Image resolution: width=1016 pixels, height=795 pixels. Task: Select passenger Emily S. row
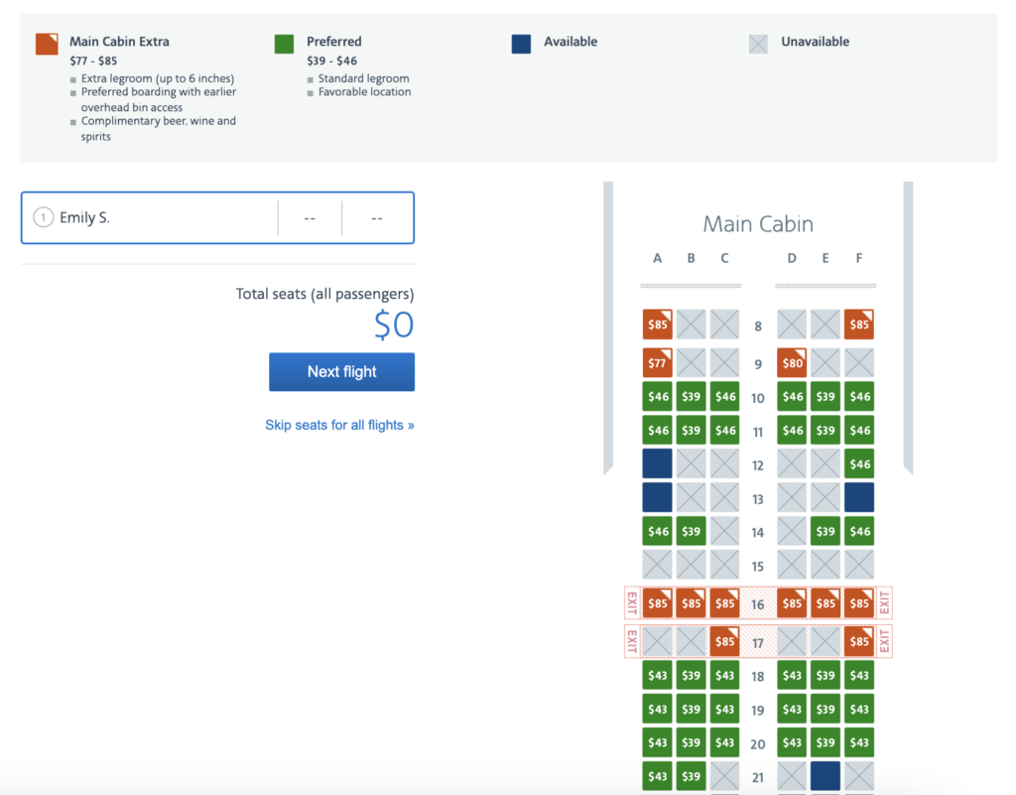pos(217,217)
